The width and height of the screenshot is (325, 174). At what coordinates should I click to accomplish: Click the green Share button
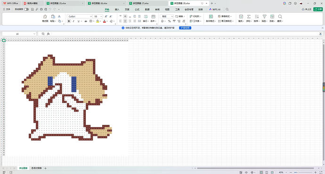pos(318,9)
